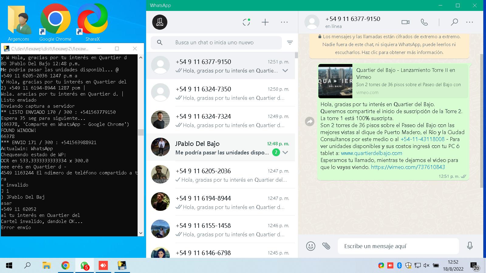Open conversation three-dots menu
The image size is (486, 273).
[x=470, y=22]
